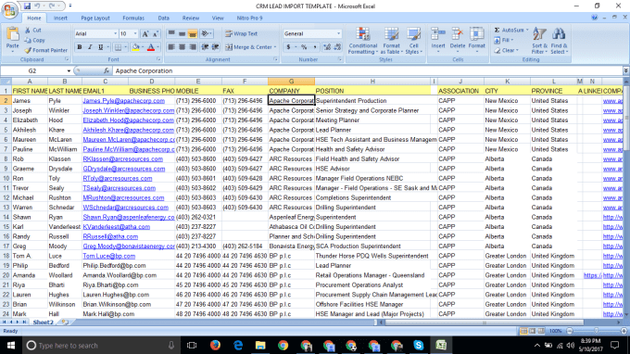Open Tom.Luce@bp.com email link
Screen dimensions: 630x354
109,256
